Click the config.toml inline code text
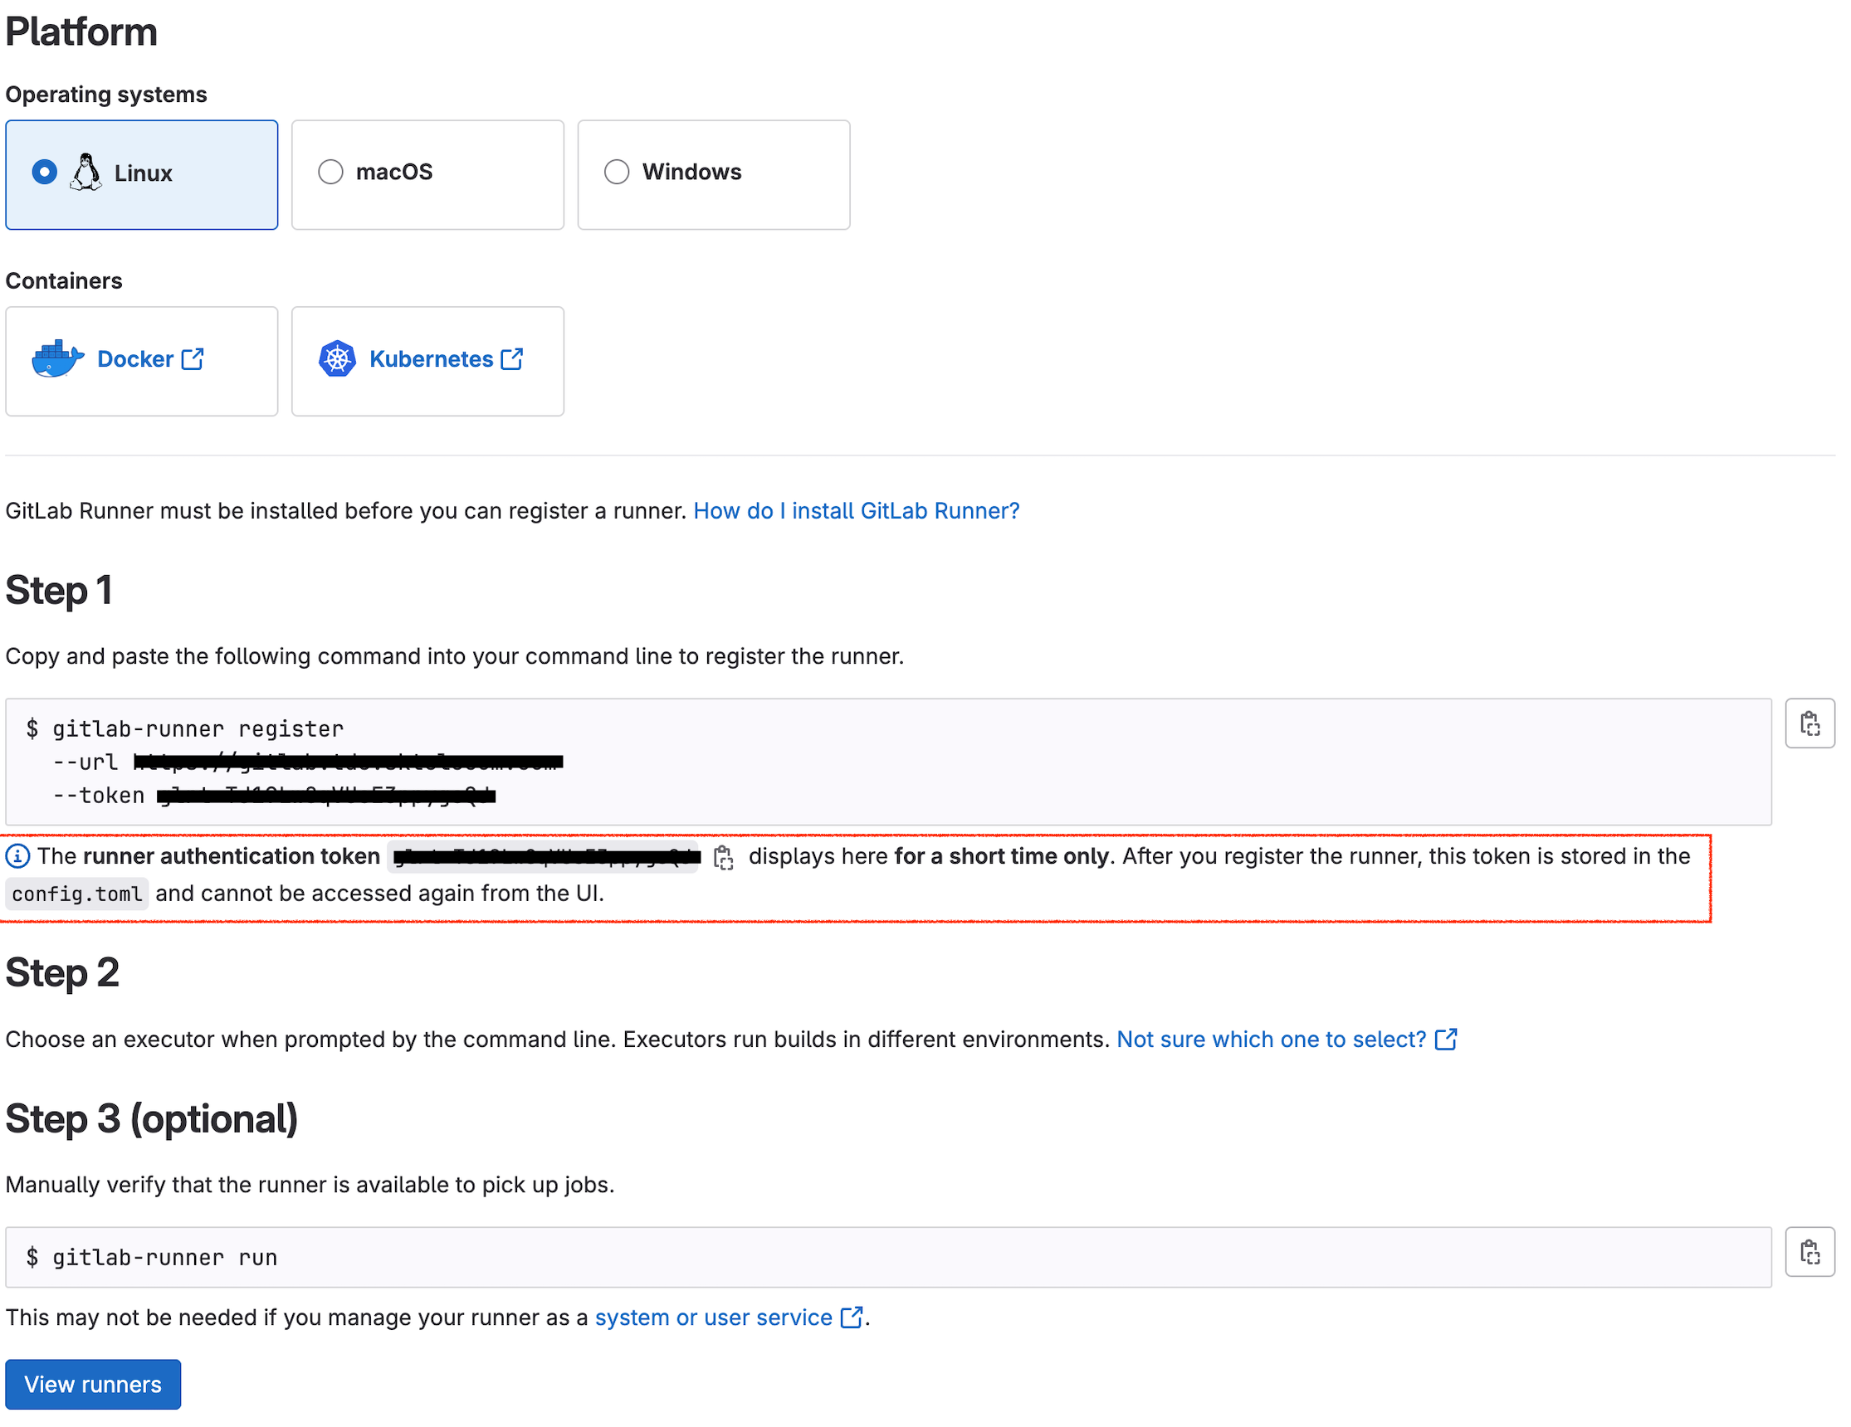This screenshot has height=1427, width=1851. click(x=77, y=894)
